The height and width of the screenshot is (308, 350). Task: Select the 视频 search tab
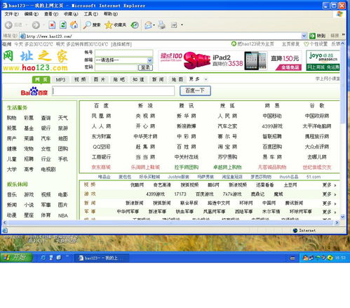80,79
